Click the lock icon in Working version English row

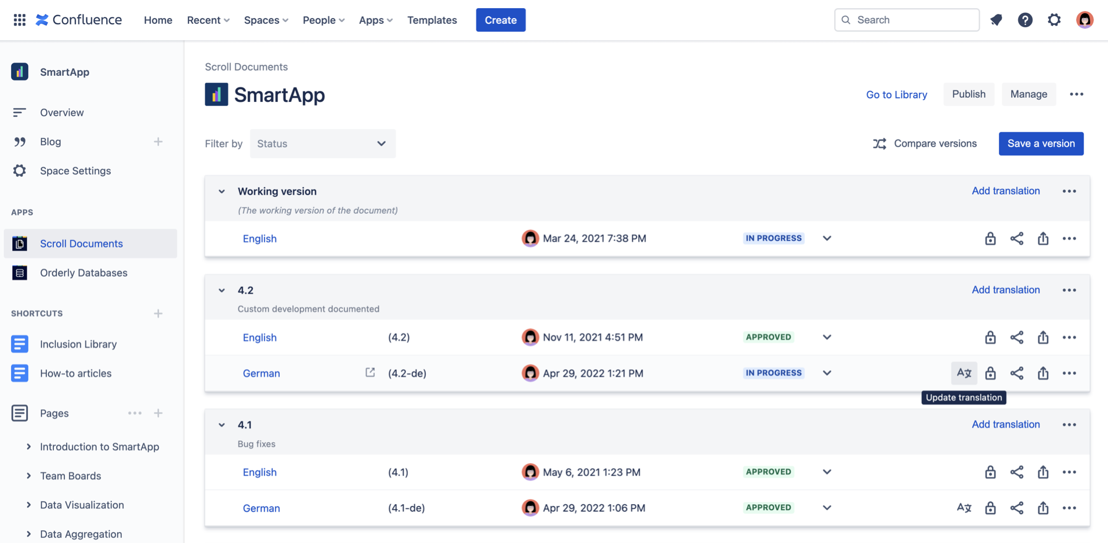point(990,239)
